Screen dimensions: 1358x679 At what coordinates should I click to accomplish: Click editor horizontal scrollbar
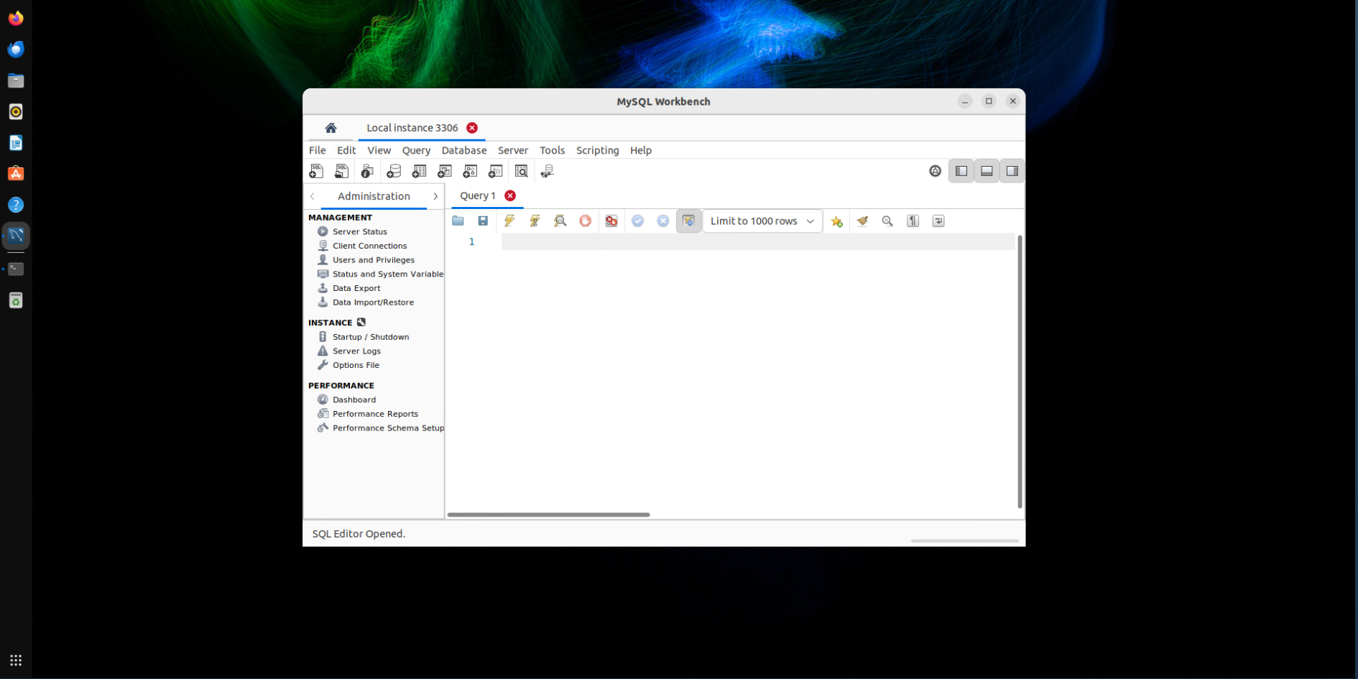click(x=548, y=514)
